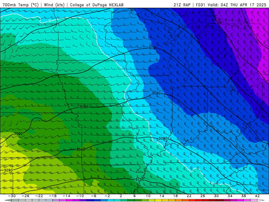The image size is (269, 202).
Task: Click the positive 10 colorbar label
Action: tap(148, 196)
